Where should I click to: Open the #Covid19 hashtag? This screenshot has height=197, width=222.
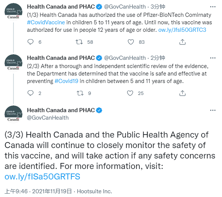pyautogui.click(x=66, y=81)
